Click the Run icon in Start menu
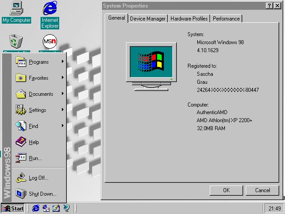The image size is (285, 214). click(x=21, y=158)
